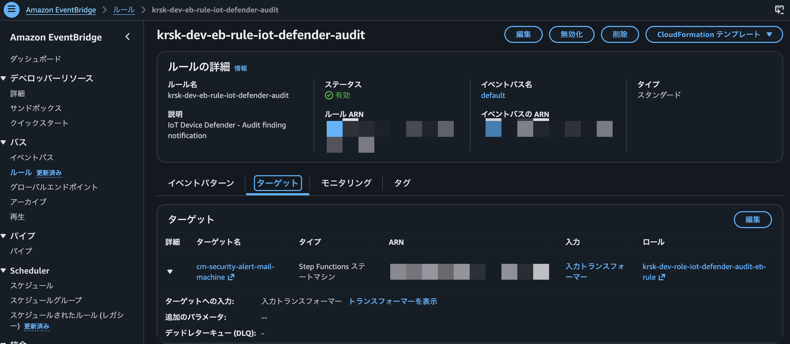Click the 無効化 button

[571, 34]
